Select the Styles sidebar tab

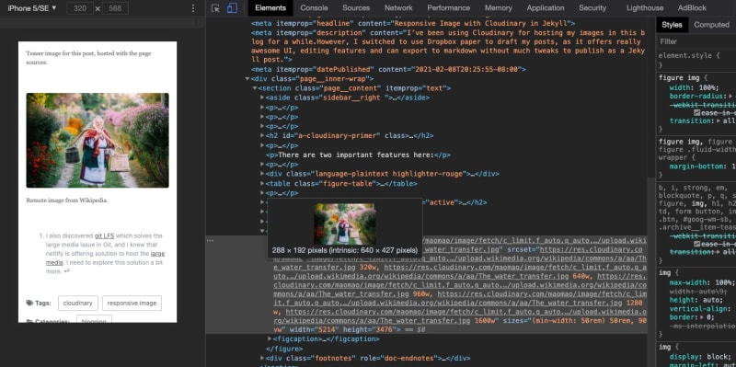[672, 25]
